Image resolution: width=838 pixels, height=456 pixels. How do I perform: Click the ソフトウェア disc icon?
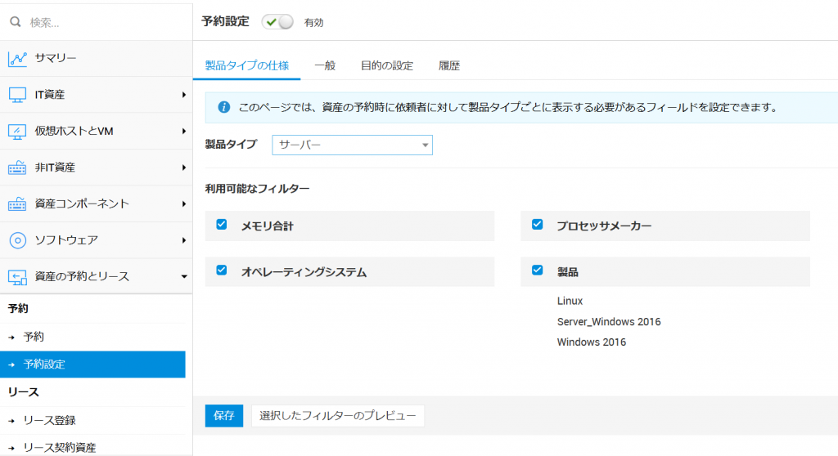18,240
